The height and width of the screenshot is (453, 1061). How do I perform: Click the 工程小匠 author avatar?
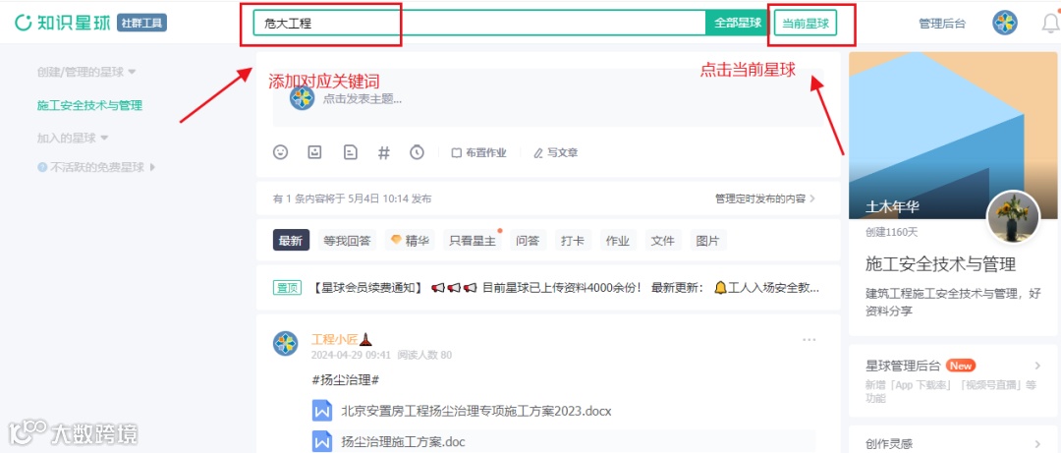(286, 344)
